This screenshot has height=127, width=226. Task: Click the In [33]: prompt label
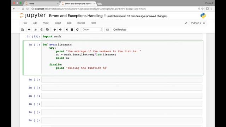click(x=34, y=36)
